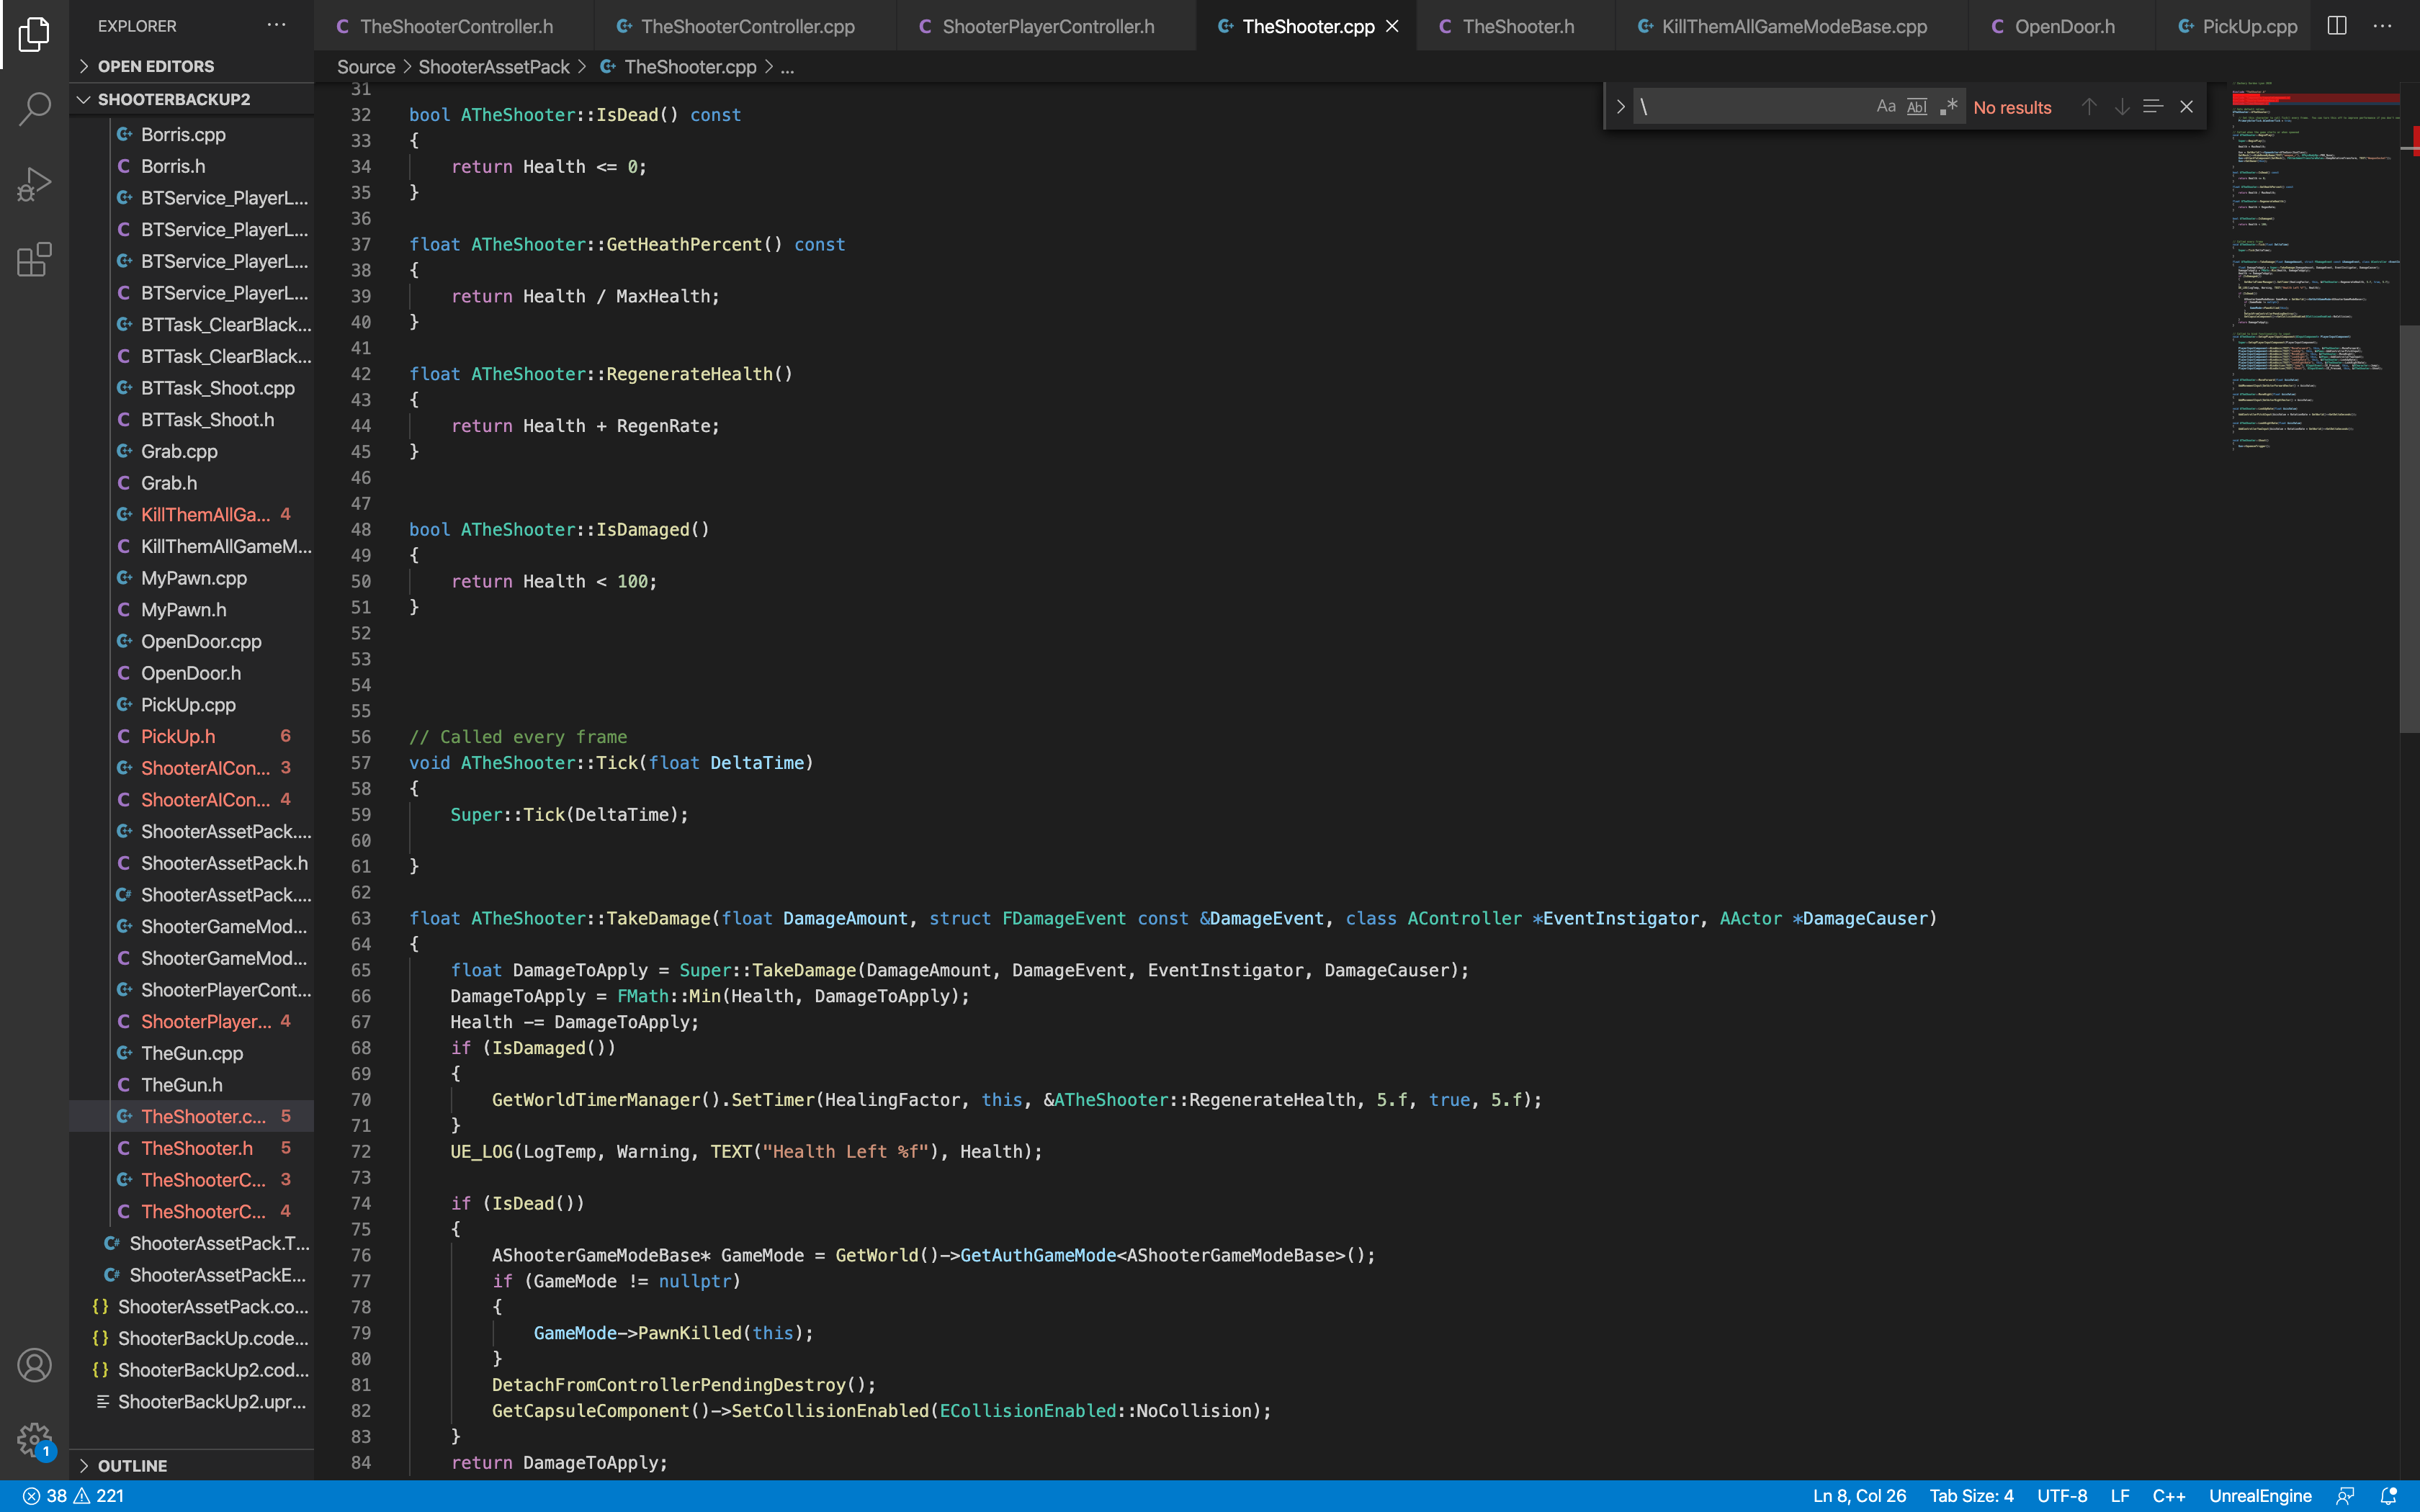Collapse the SHOOTERBACKUP2 folder
Viewport: 2420px width, 1512px height.
84,98
